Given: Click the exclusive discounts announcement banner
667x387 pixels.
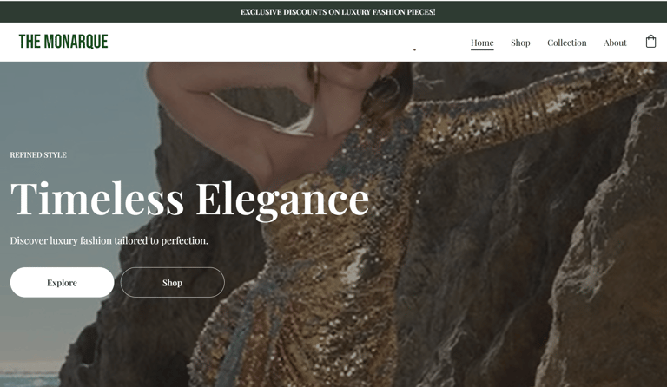Looking at the screenshot, I should pyautogui.click(x=333, y=11).
